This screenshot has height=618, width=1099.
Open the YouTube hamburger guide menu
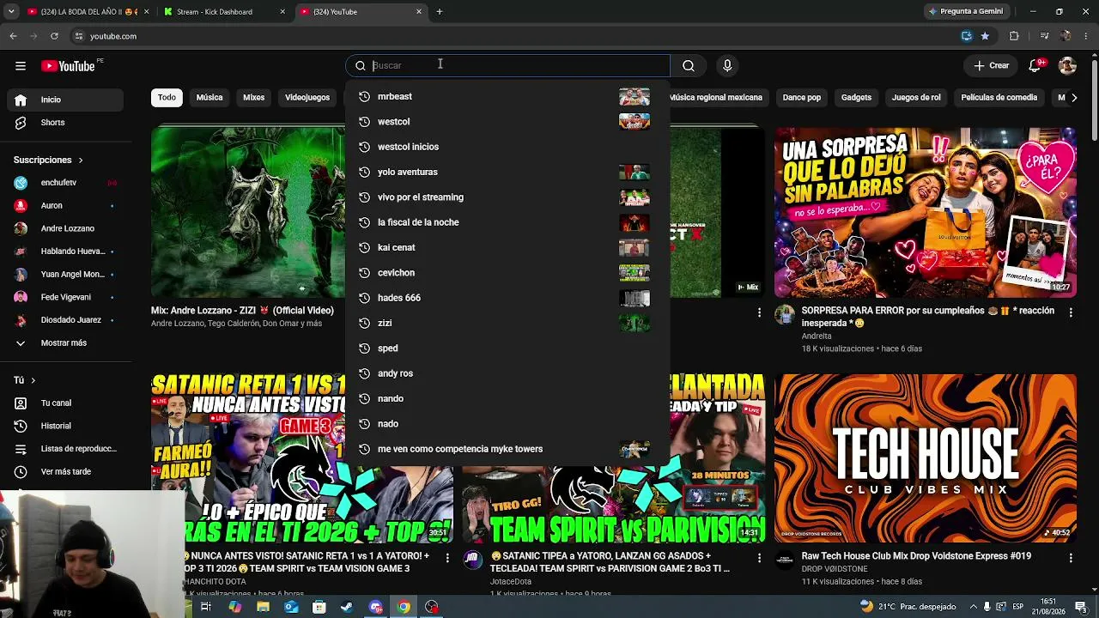[x=21, y=66]
